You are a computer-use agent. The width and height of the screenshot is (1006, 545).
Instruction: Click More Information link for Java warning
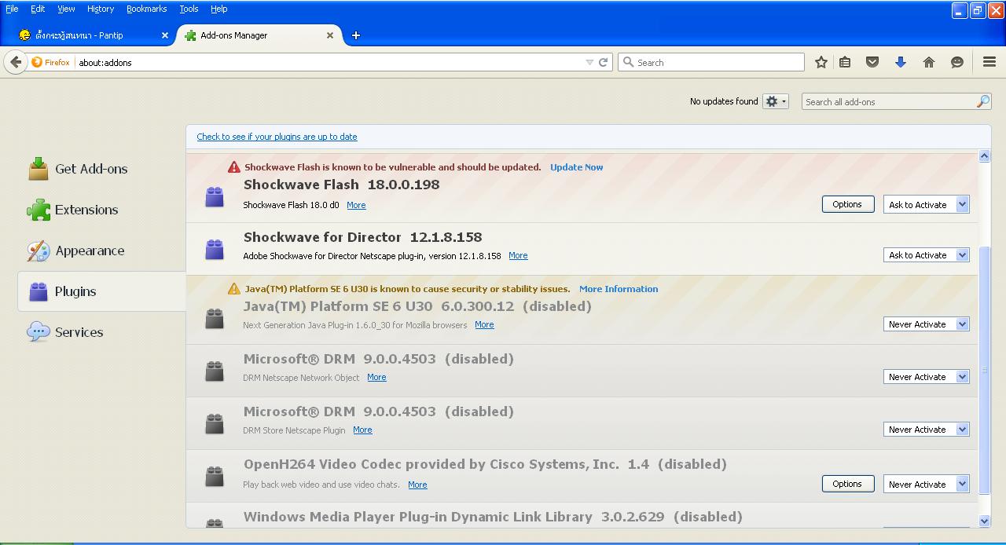pyautogui.click(x=619, y=289)
